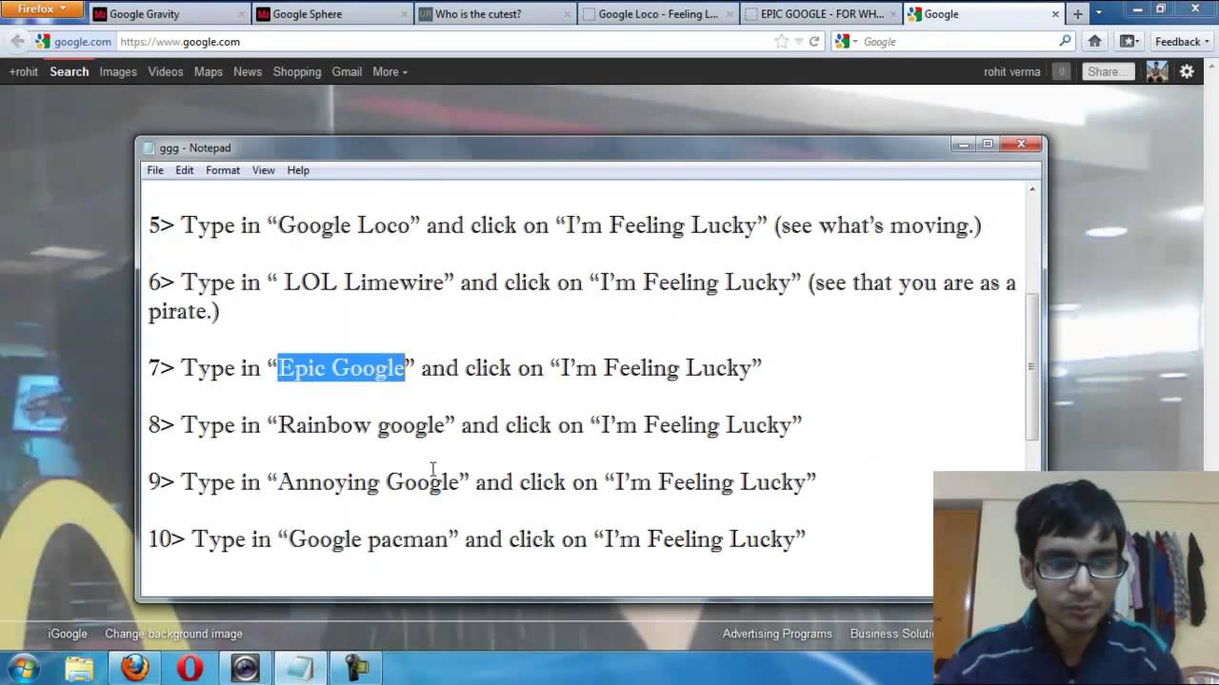1219x685 pixels.
Task: Click the Google+ notifications counter showing 0
Action: [1061, 71]
